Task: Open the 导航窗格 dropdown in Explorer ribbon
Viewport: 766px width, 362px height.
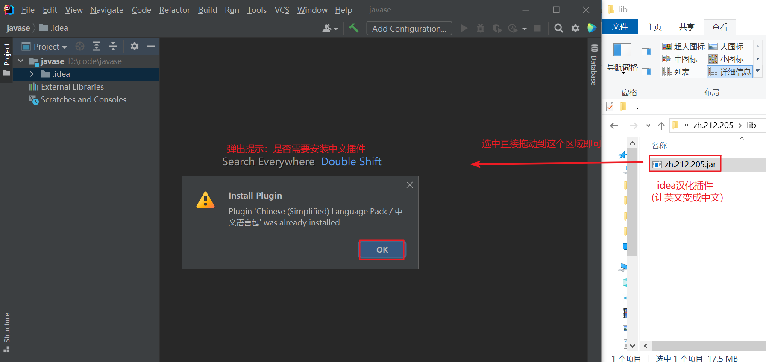Action: 622,58
